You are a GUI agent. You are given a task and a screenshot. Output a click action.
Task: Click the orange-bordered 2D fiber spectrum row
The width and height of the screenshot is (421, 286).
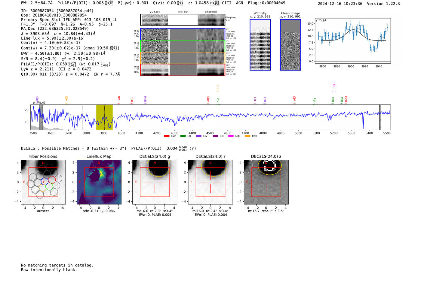183,58
